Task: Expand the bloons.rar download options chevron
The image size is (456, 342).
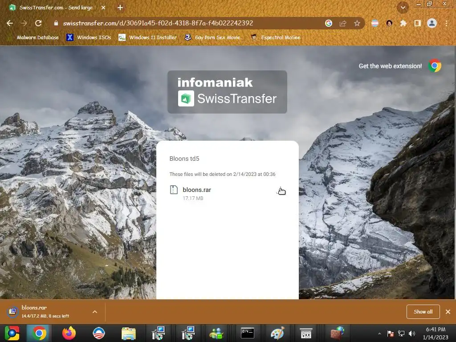Action: (x=95, y=312)
